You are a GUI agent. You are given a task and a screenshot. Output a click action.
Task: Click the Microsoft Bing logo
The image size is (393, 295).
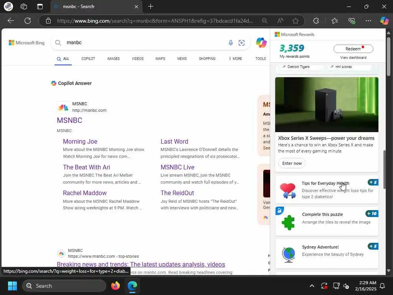[x=26, y=43]
